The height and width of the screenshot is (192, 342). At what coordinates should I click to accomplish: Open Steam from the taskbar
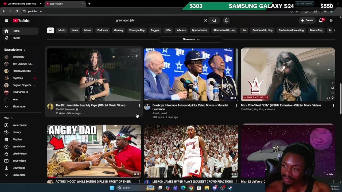pyautogui.click(x=230, y=188)
